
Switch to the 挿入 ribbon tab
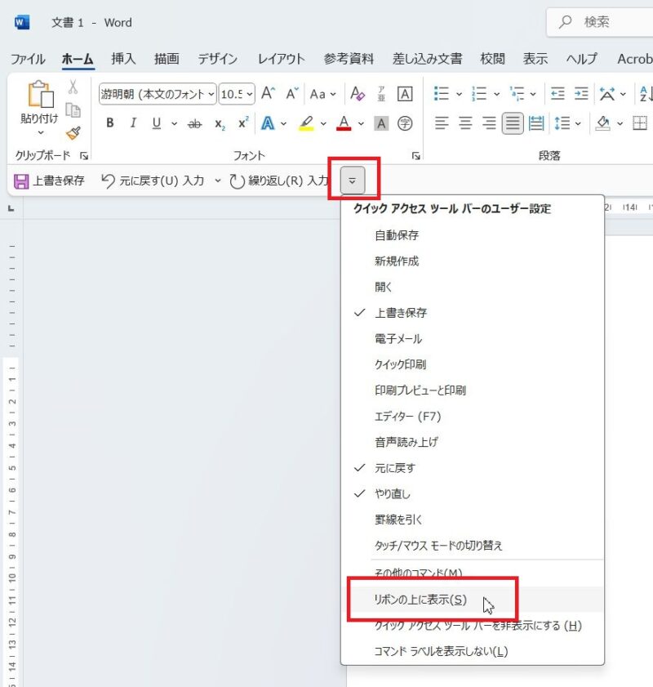pos(122,59)
